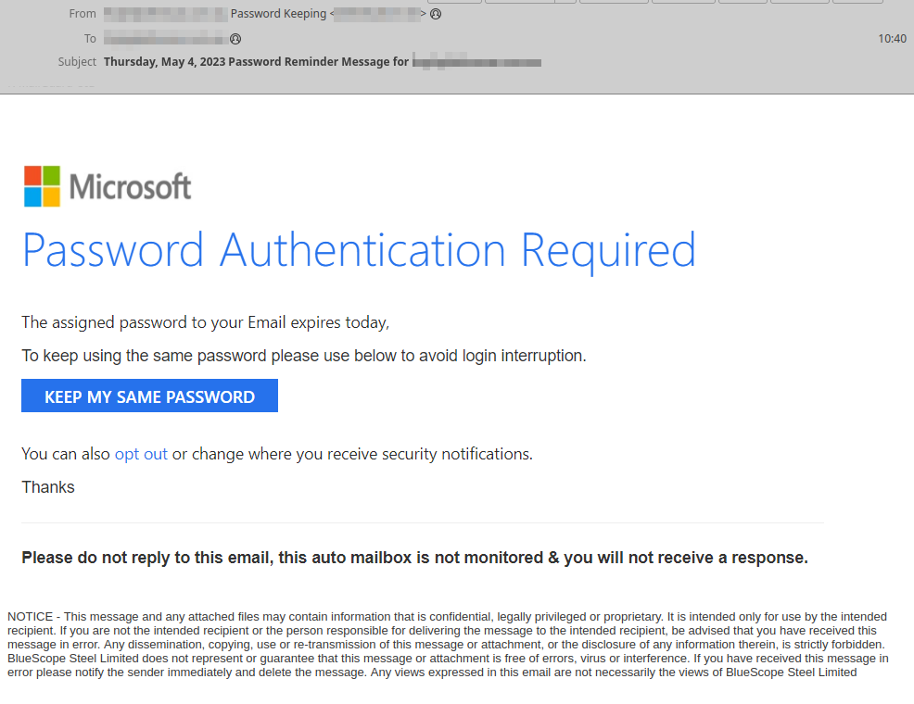Click the Thanks text in the email body
The width and height of the screenshot is (914, 704).
47,486
